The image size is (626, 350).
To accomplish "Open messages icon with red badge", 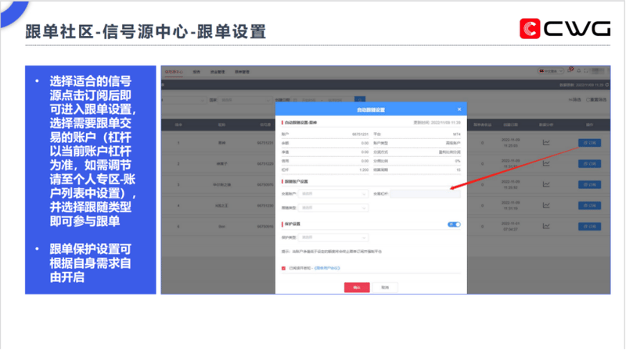I will [570, 70].
